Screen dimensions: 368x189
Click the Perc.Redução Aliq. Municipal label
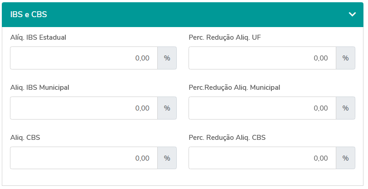[234, 88]
